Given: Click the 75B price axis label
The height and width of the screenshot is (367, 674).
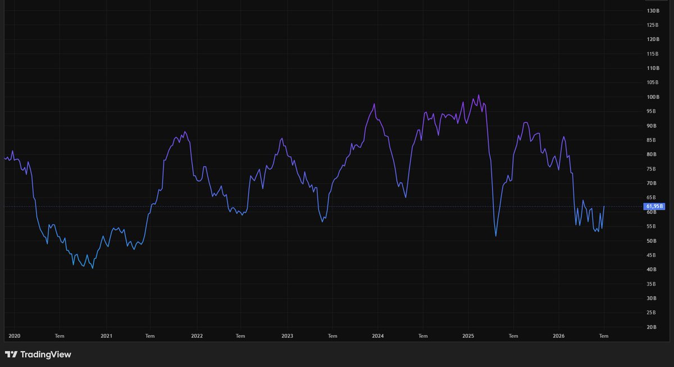Looking at the screenshot, I should tap(652, 169).
